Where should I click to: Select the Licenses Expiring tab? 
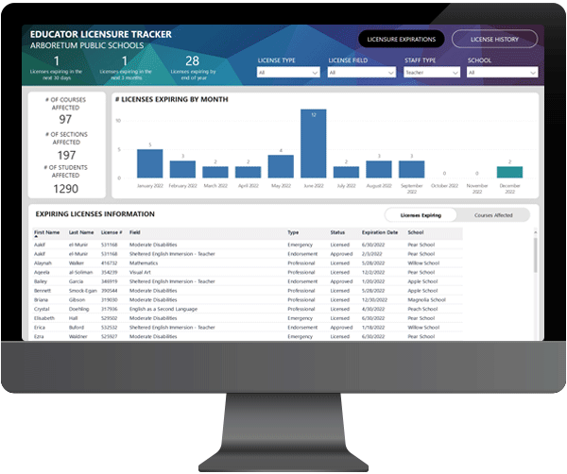coord(421,215)
